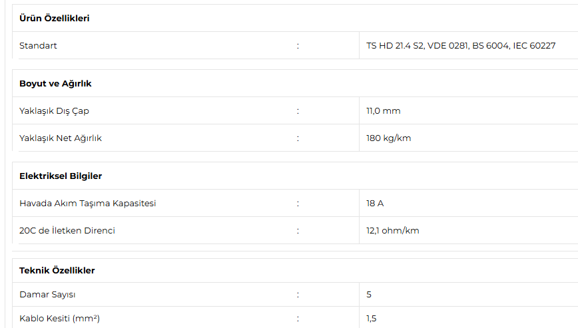Click the 12,1 ohm/km resistance value

[393, 230]
